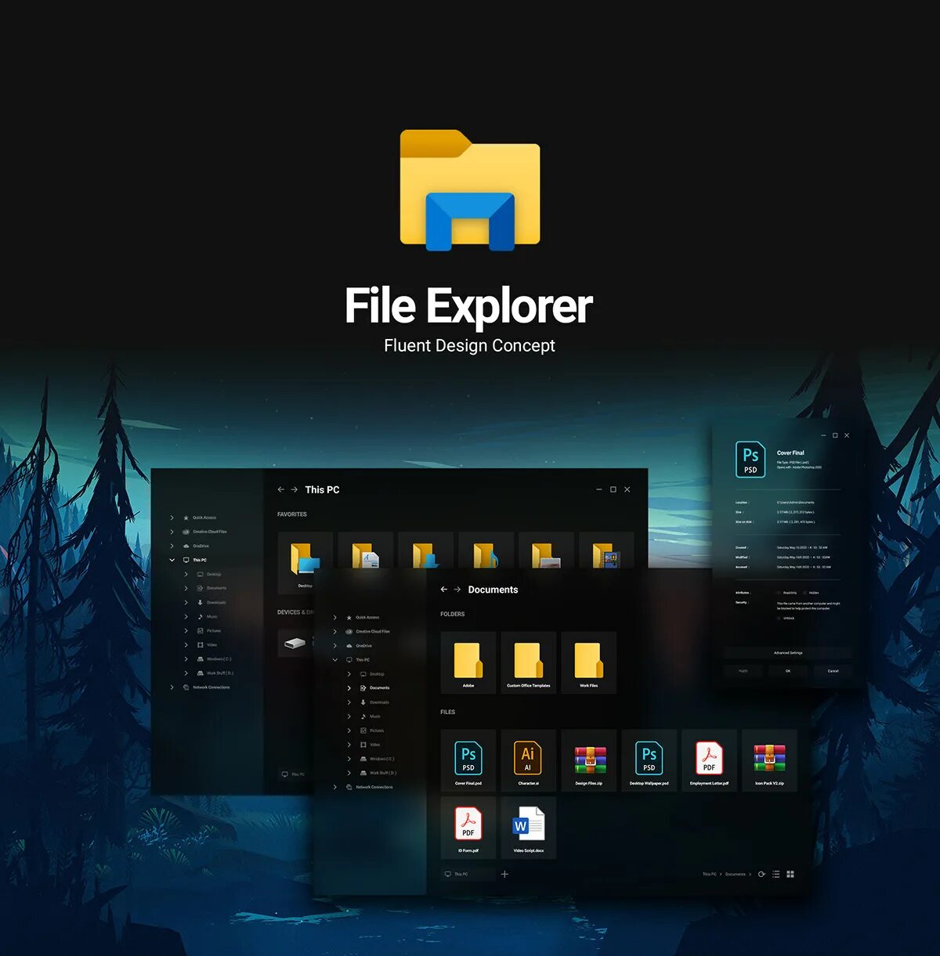Select Creative Cloud Files in This PC sidebar

[205, 532]
